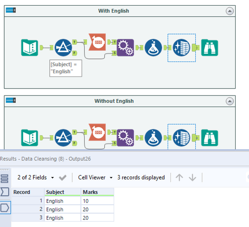
Task: Click the With English container title
Action: point(113,11)
